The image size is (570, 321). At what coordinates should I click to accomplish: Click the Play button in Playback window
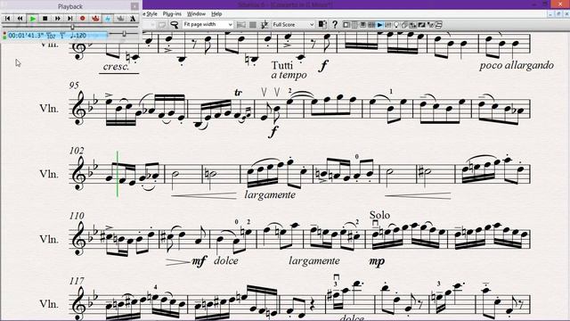(33, 18)
